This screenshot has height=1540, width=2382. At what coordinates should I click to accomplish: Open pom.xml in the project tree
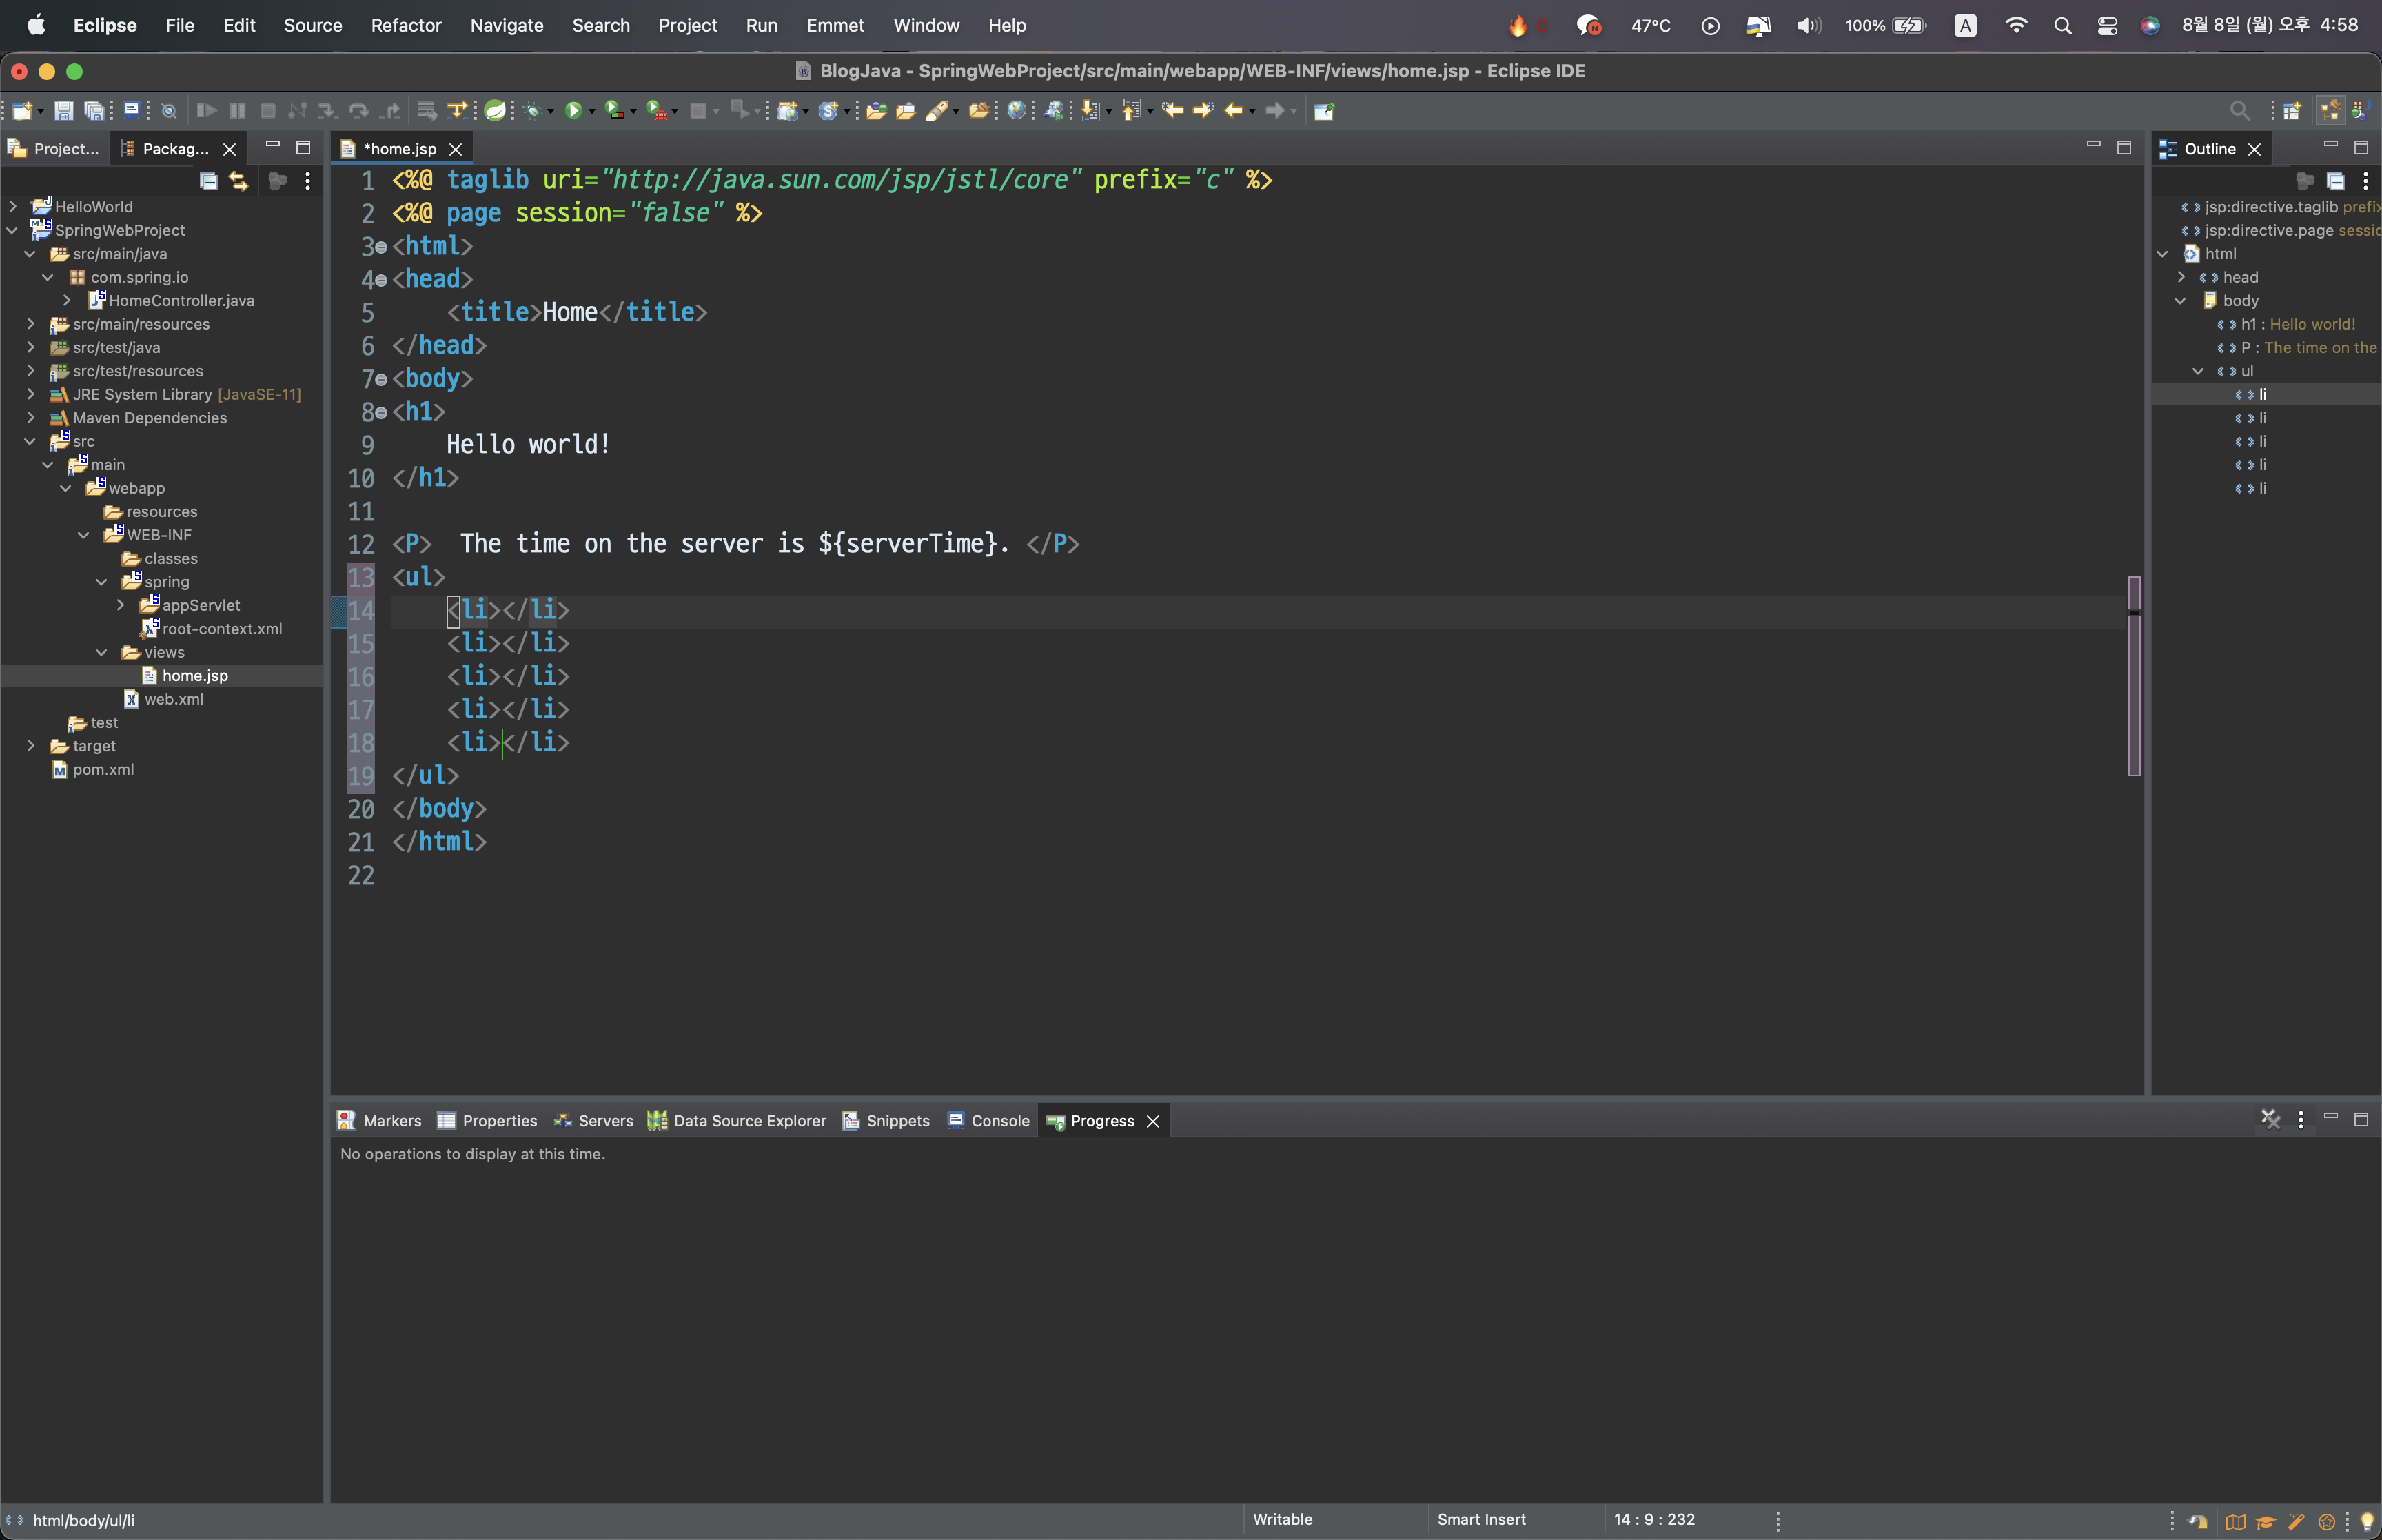click(x=103, y=769)
